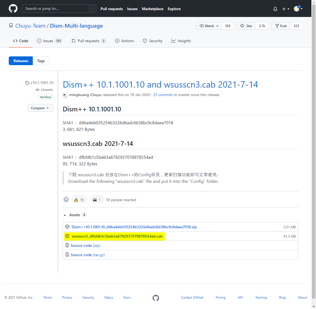The width and height of the screenshot is (316, 309).
Task: Open the Chuyu-Team organization link
Action: tap(30, 26)
